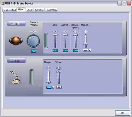Click the Vol playback panel header

(x=16, y=24)
